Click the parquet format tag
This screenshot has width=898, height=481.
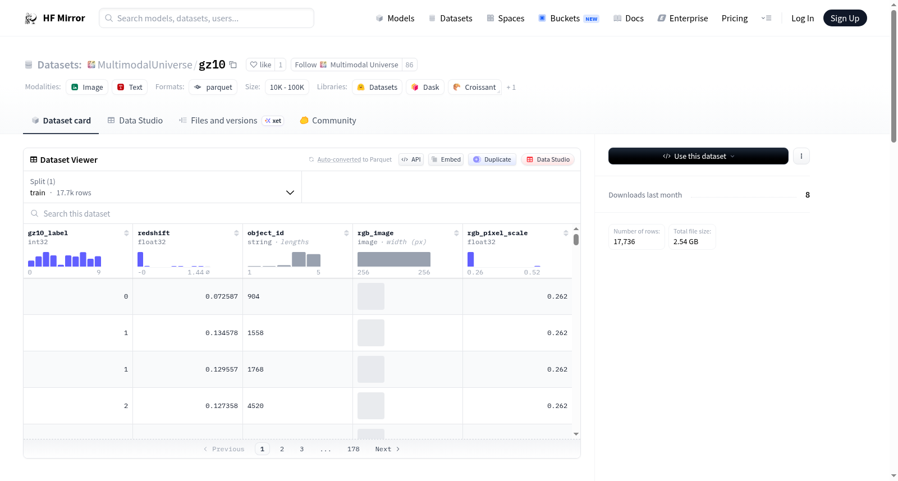tap(213, 87)
